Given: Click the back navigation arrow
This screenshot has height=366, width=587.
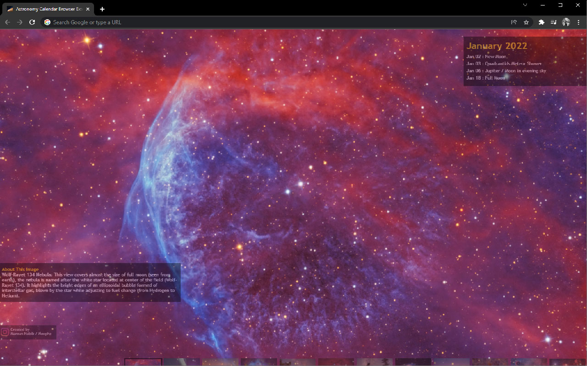Looking at the screenshot, I should coord(7,22).
